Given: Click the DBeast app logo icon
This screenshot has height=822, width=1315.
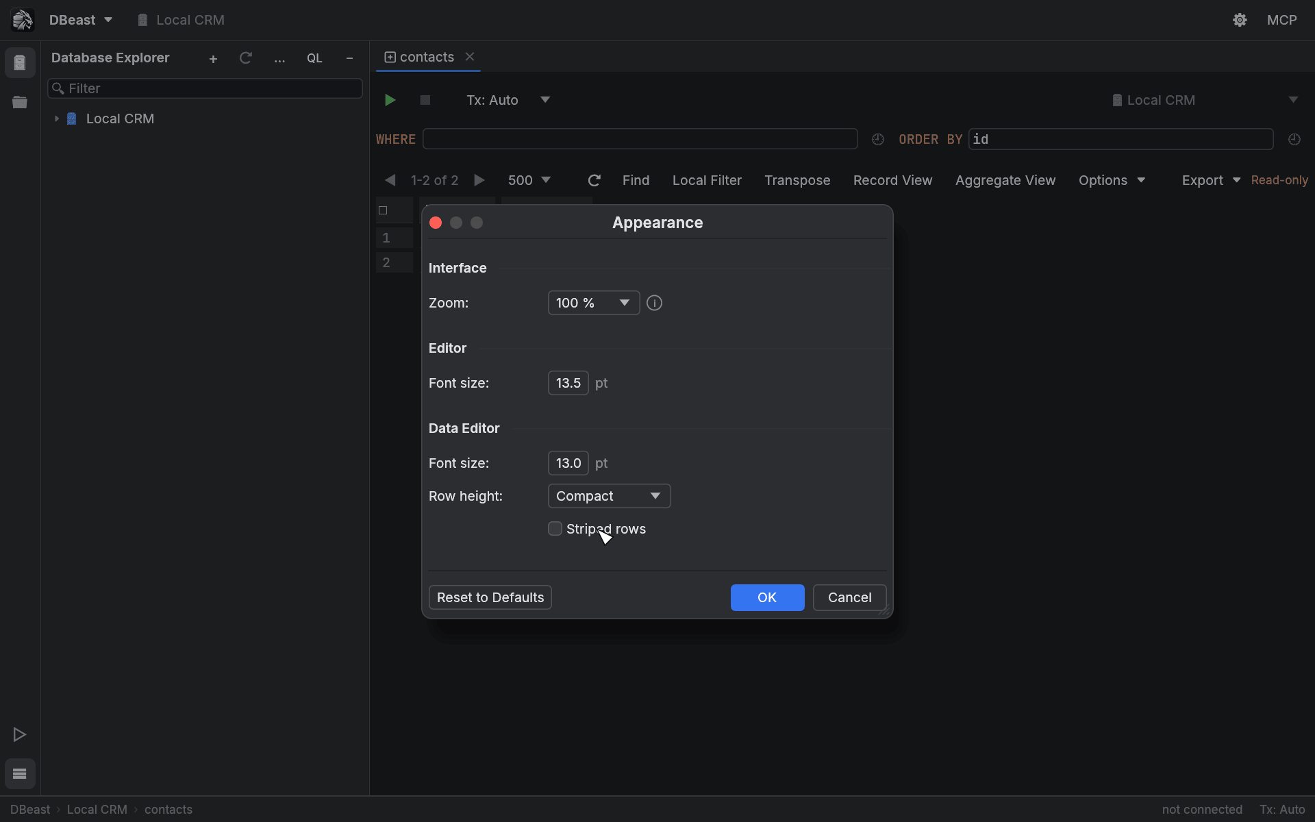Looking at the screenshot, I should (23, 20).
